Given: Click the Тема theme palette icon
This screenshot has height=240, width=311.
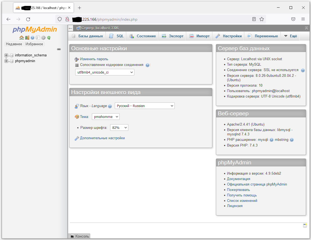Looking at the screenshot, I should (77, 117).
